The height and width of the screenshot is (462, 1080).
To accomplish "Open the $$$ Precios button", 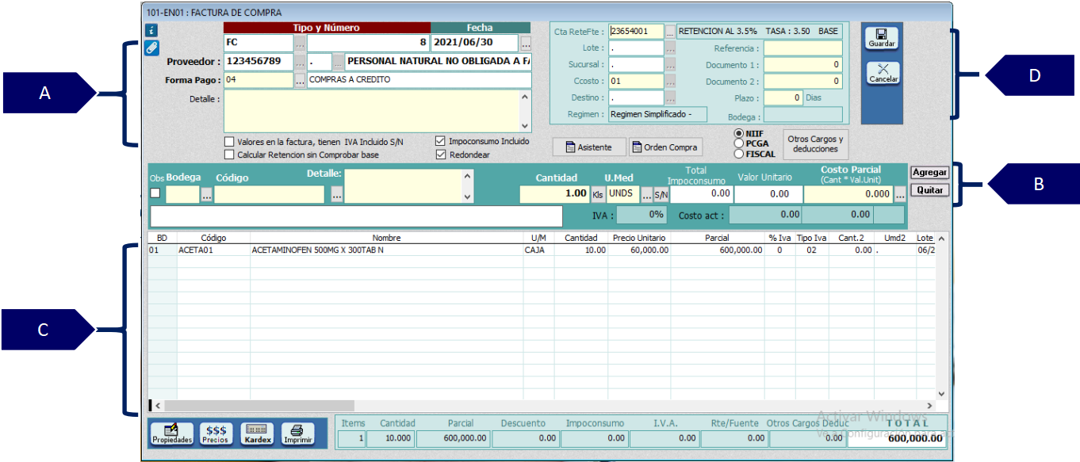I will click(x=216, y=434).
